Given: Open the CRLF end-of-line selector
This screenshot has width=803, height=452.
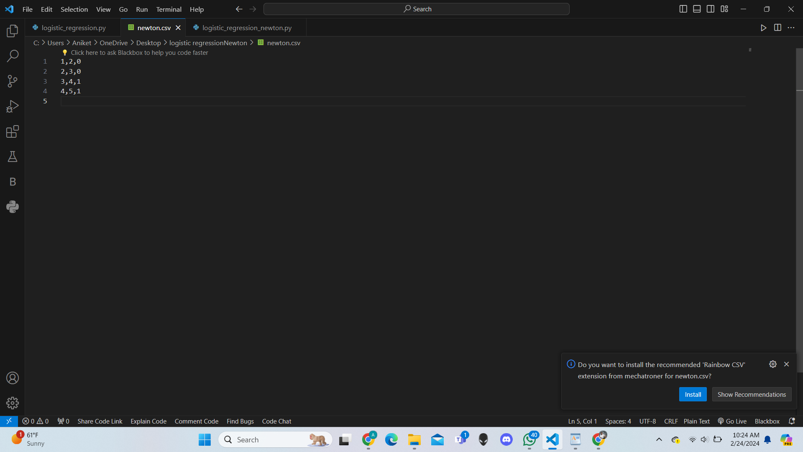Looking at the screenshot, I should (x=670, y=421).
